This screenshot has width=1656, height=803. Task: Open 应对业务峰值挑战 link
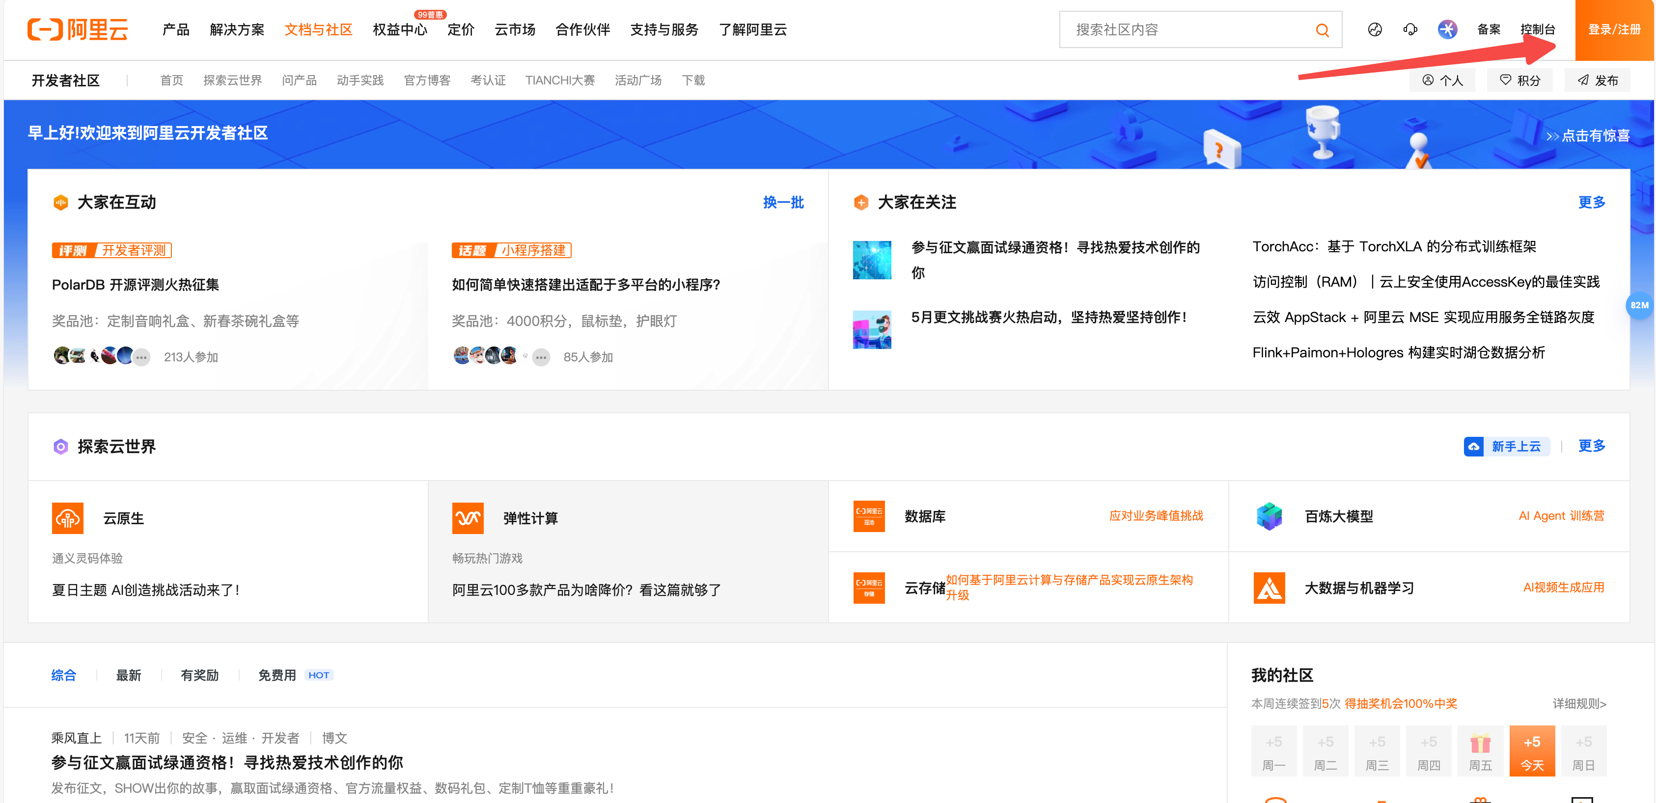point(1156,516)
